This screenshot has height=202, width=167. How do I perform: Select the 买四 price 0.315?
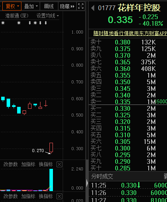pyautogui.click(x=123, y=128)
